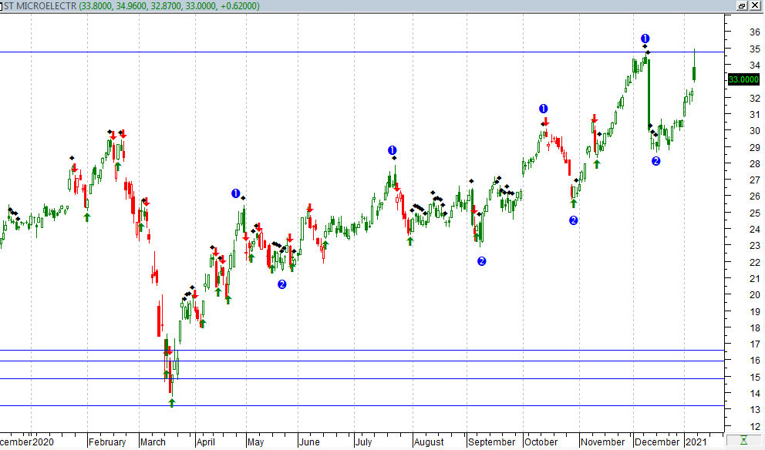The height and width of the screenshot is (450, 765).
Task: Close the ST MICROELECTR chart window
Action: tap(755, 5)
